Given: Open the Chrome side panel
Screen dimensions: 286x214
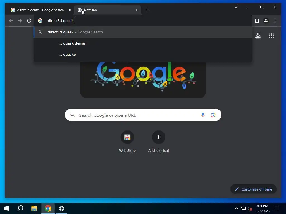Looking at the screenshot, I should [x=257, y=21].
